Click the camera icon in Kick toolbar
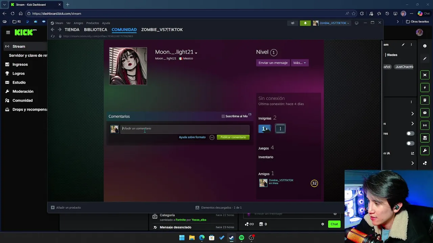The height and width of the screenshot is (243, 433). click(425, 138)
